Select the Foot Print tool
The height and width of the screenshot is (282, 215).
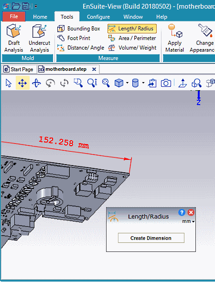tap(74, 38)
